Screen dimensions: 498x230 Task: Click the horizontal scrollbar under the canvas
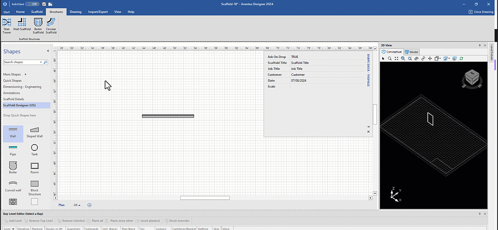click(205, 198)
